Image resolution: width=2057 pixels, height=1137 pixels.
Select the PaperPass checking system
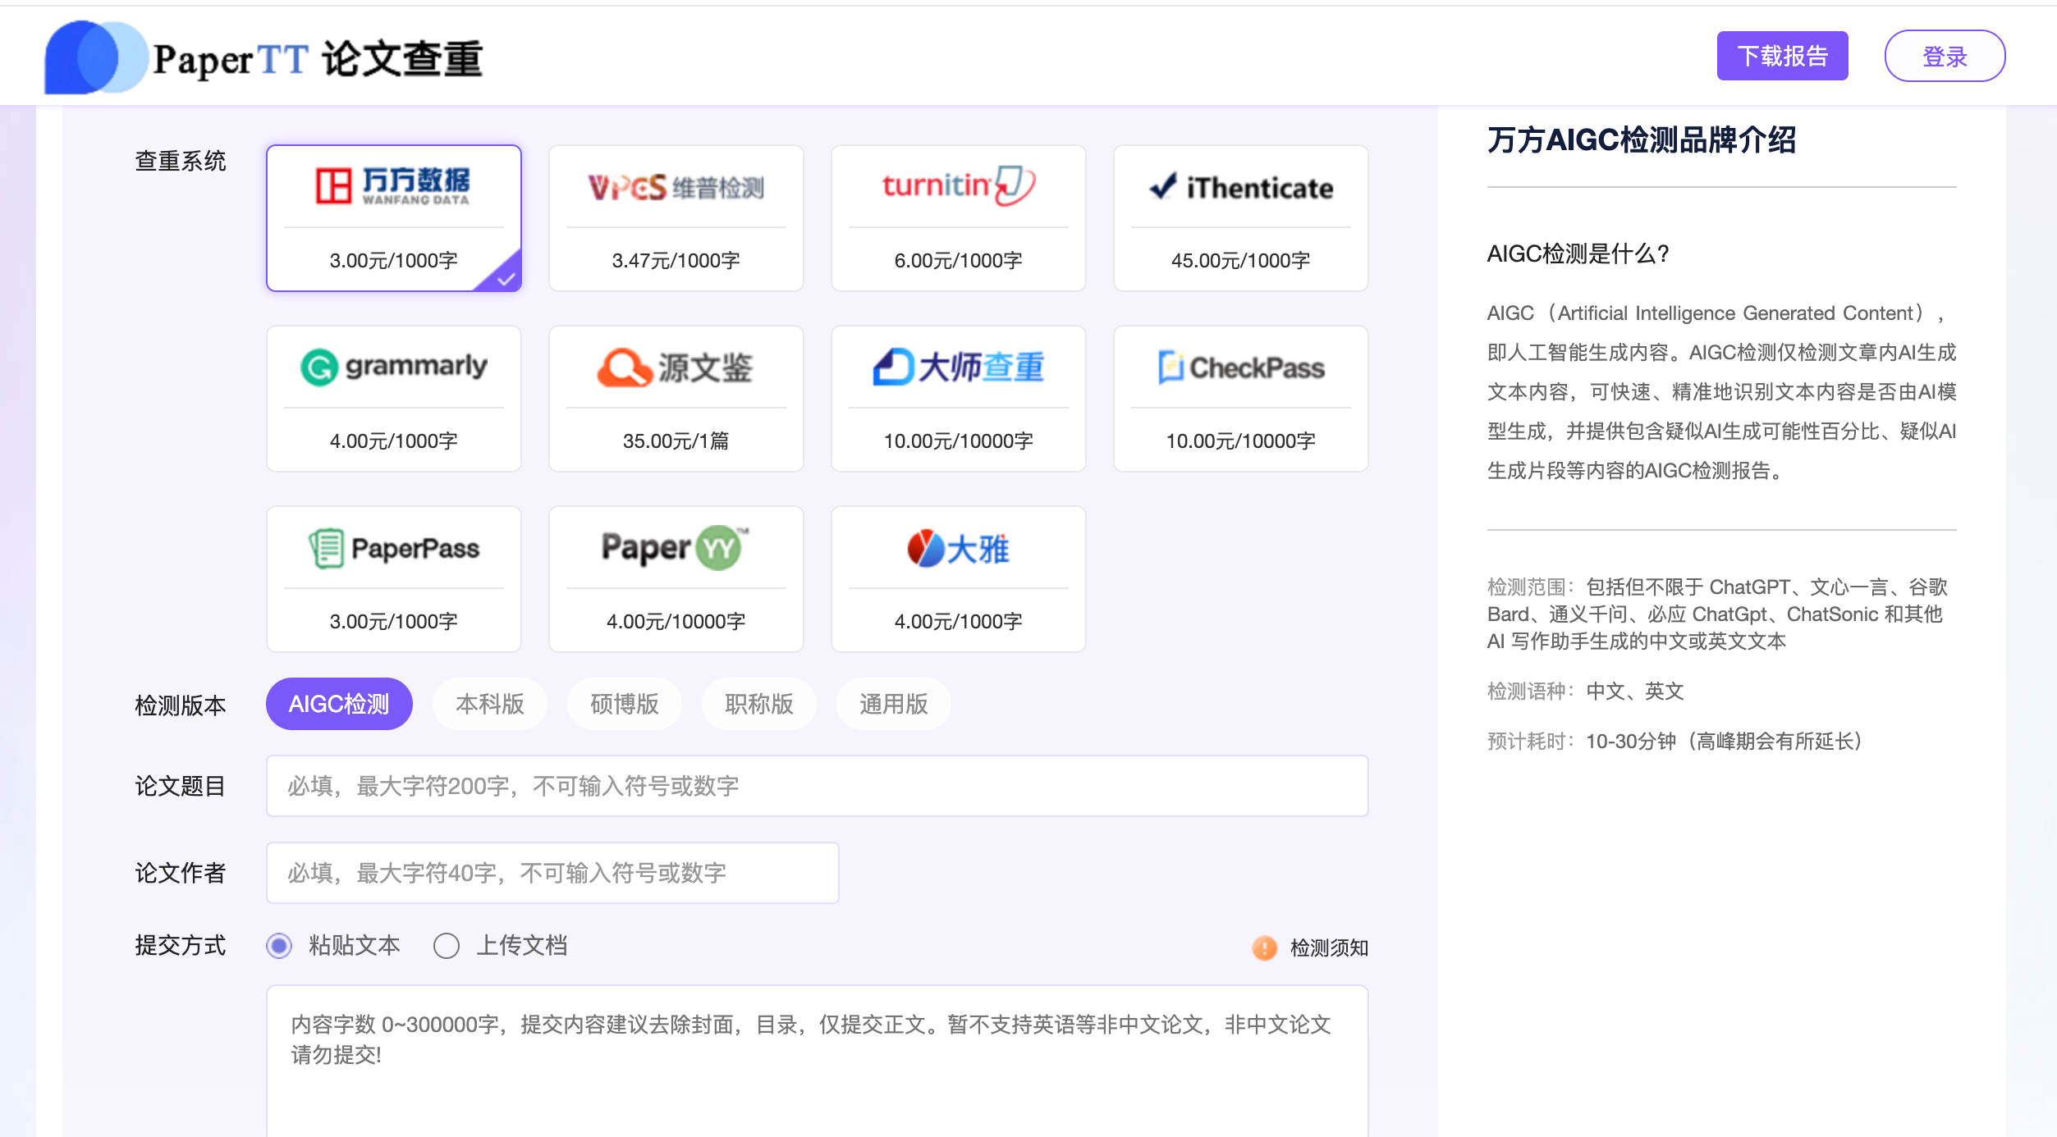click(394, 579)
